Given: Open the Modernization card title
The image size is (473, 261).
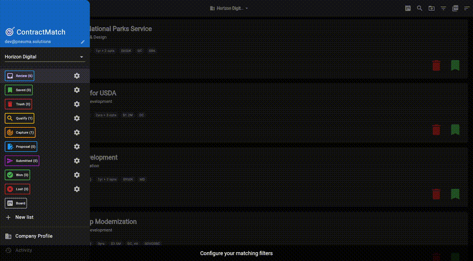Looking at the screenshot, I should [113, 222].
